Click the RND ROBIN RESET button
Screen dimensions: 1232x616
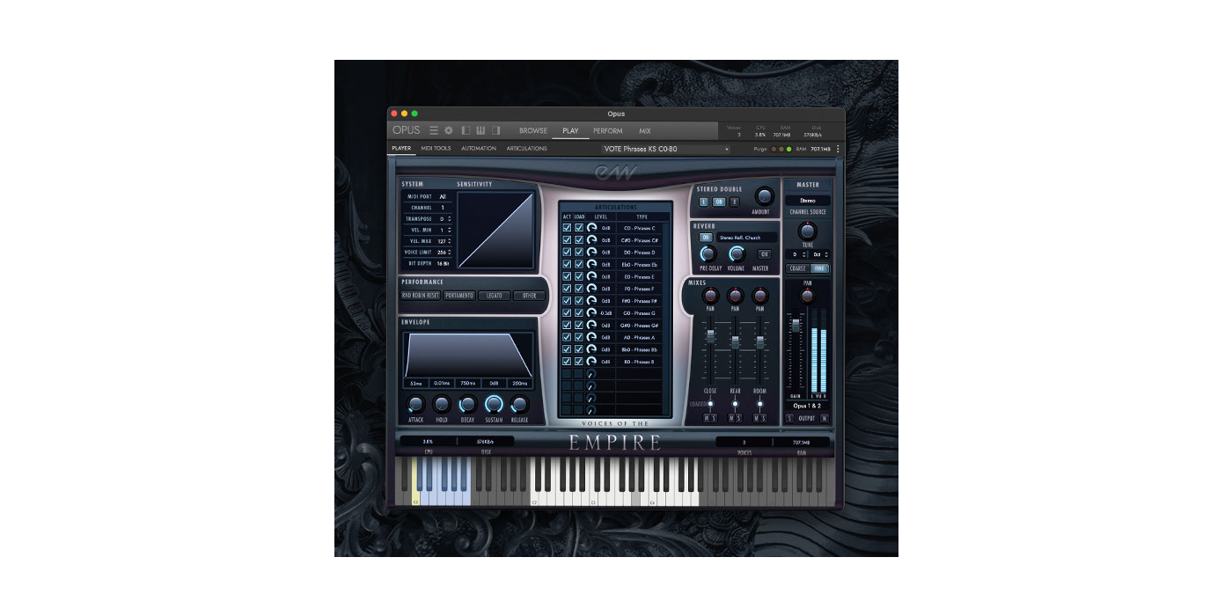(421, 296)
